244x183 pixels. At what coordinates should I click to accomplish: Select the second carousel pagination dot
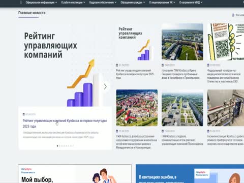[59, 146]
